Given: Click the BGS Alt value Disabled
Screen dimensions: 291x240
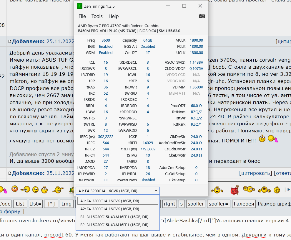Looking at the screenshot, I should tap(148, 47).
